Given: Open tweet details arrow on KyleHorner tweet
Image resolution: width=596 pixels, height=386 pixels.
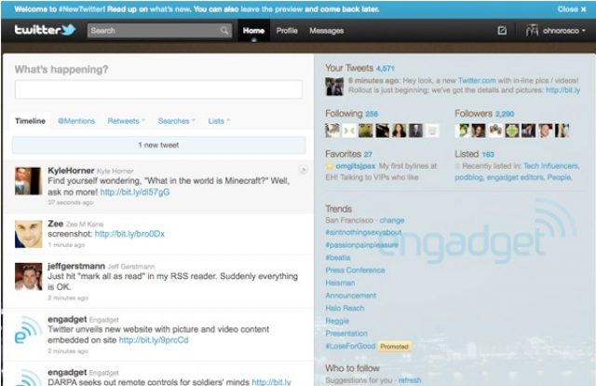Looking at the screenshot, I should click(x=303, y=170).
